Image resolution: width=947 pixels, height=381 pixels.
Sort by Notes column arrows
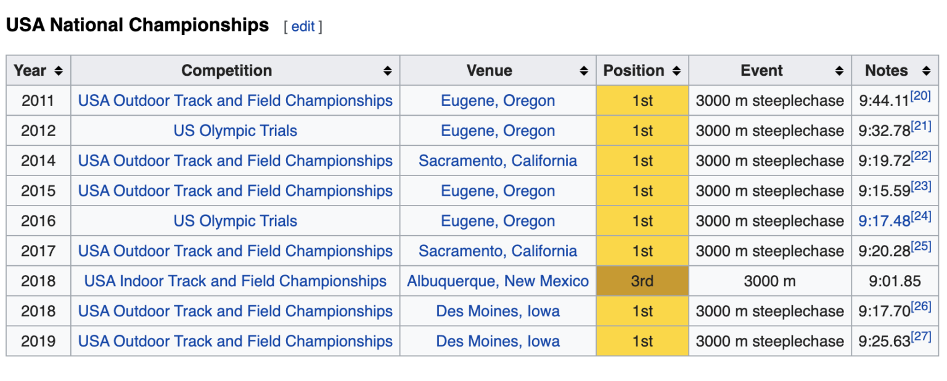point(926,71)
